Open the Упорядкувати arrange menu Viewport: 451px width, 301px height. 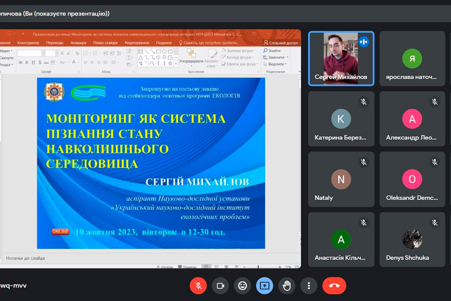pos(191,57)
